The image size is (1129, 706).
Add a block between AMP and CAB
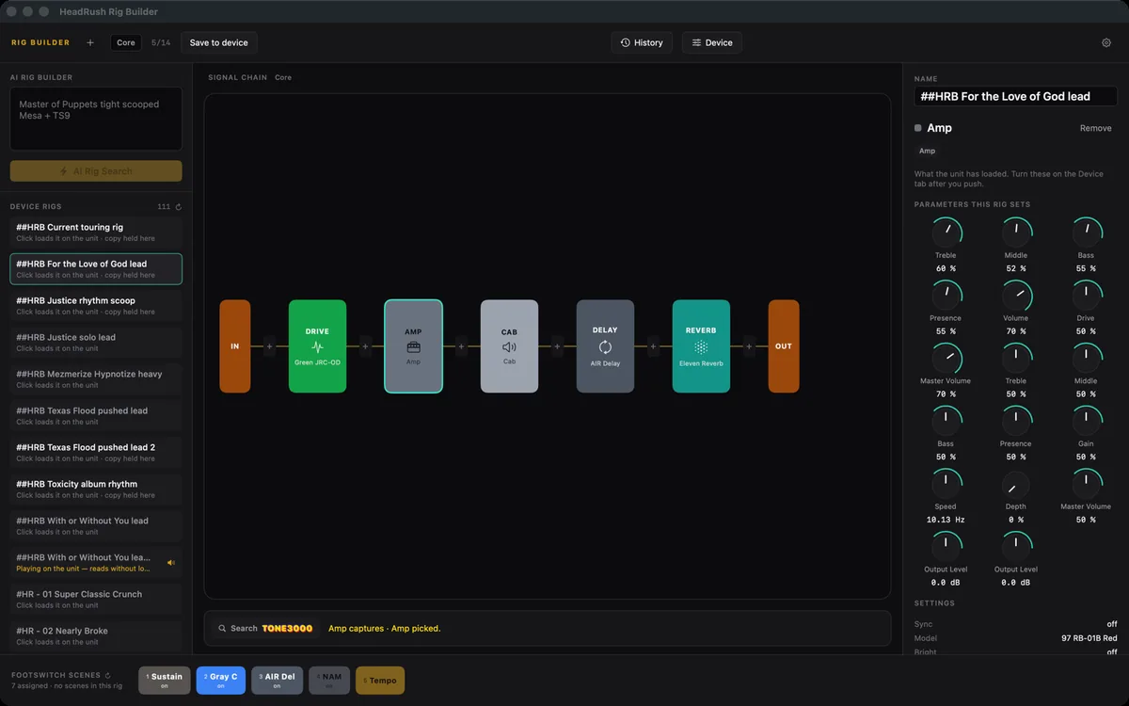click(x=461, y=346)
